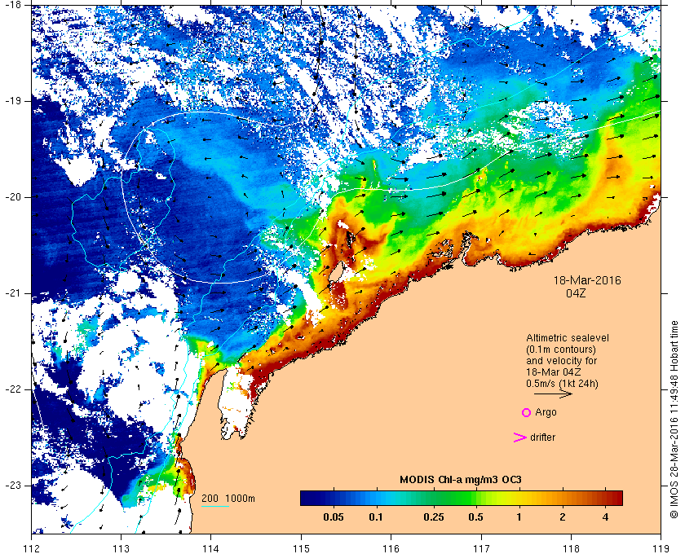Viewport: 685px width, 554px height.
Task: Click the latitude axis label '-20'
Action: 13,197
